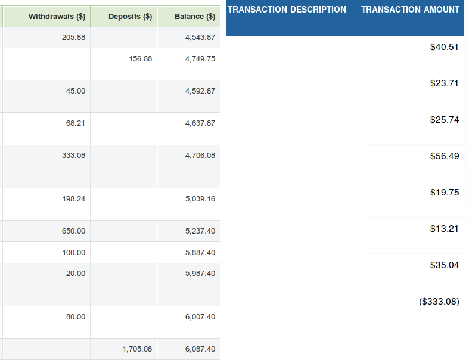Click the 650.00 withdrawal cell

[73, 231]
